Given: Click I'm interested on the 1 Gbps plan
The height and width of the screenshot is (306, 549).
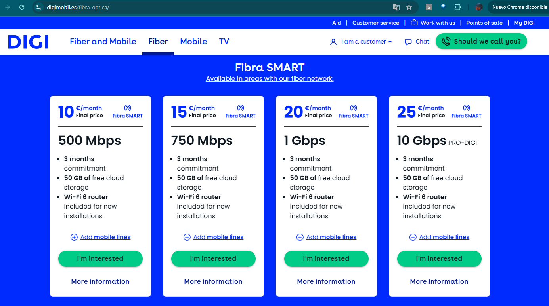Looking at the screenshot, I should (326, 258).
